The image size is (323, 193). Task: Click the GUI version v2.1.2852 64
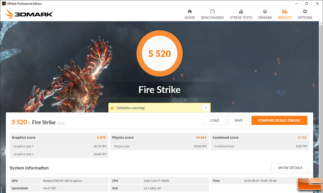coord(152,188)
